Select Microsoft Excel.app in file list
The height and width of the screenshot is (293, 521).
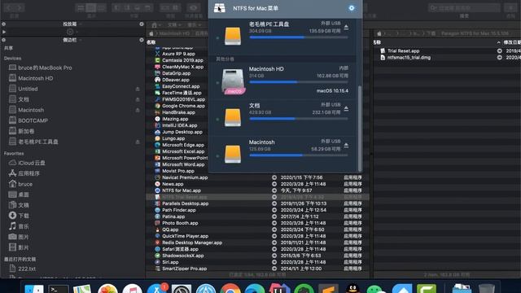pos(183,151)
